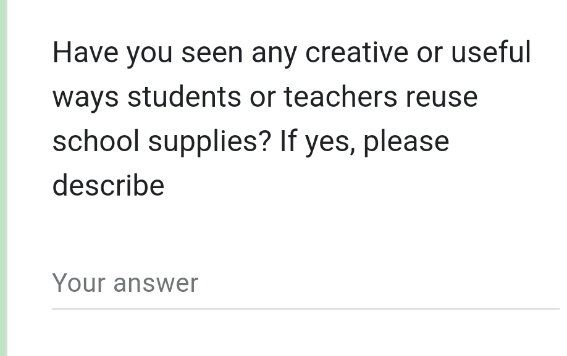Focus the short answer input underline
Viewport: 567px width, 356px height.
point(305,308)
